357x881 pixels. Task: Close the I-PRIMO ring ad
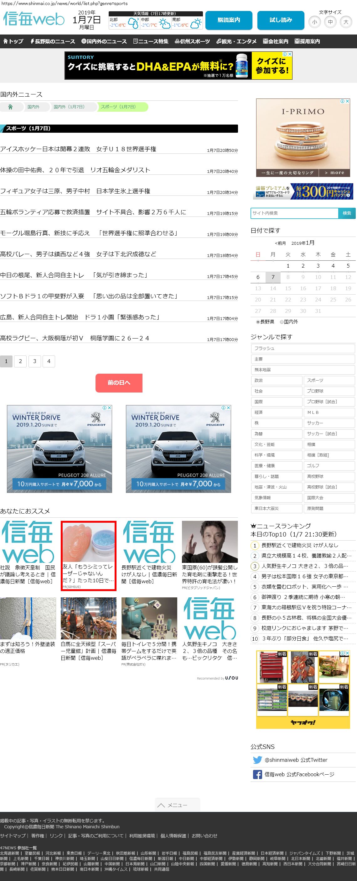[x=347, y=101]
